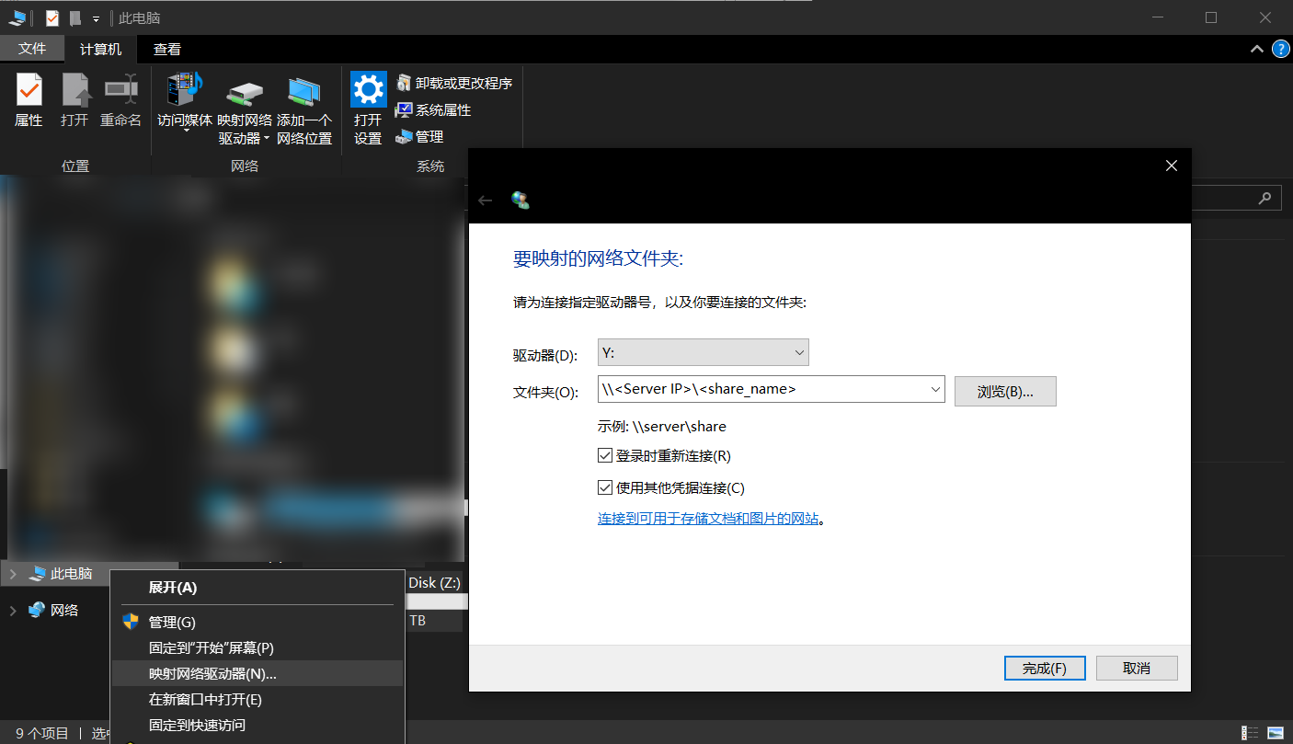This screenshot has height=744, width=1293.
Task: Click the folder path input field
Action: 763,389
